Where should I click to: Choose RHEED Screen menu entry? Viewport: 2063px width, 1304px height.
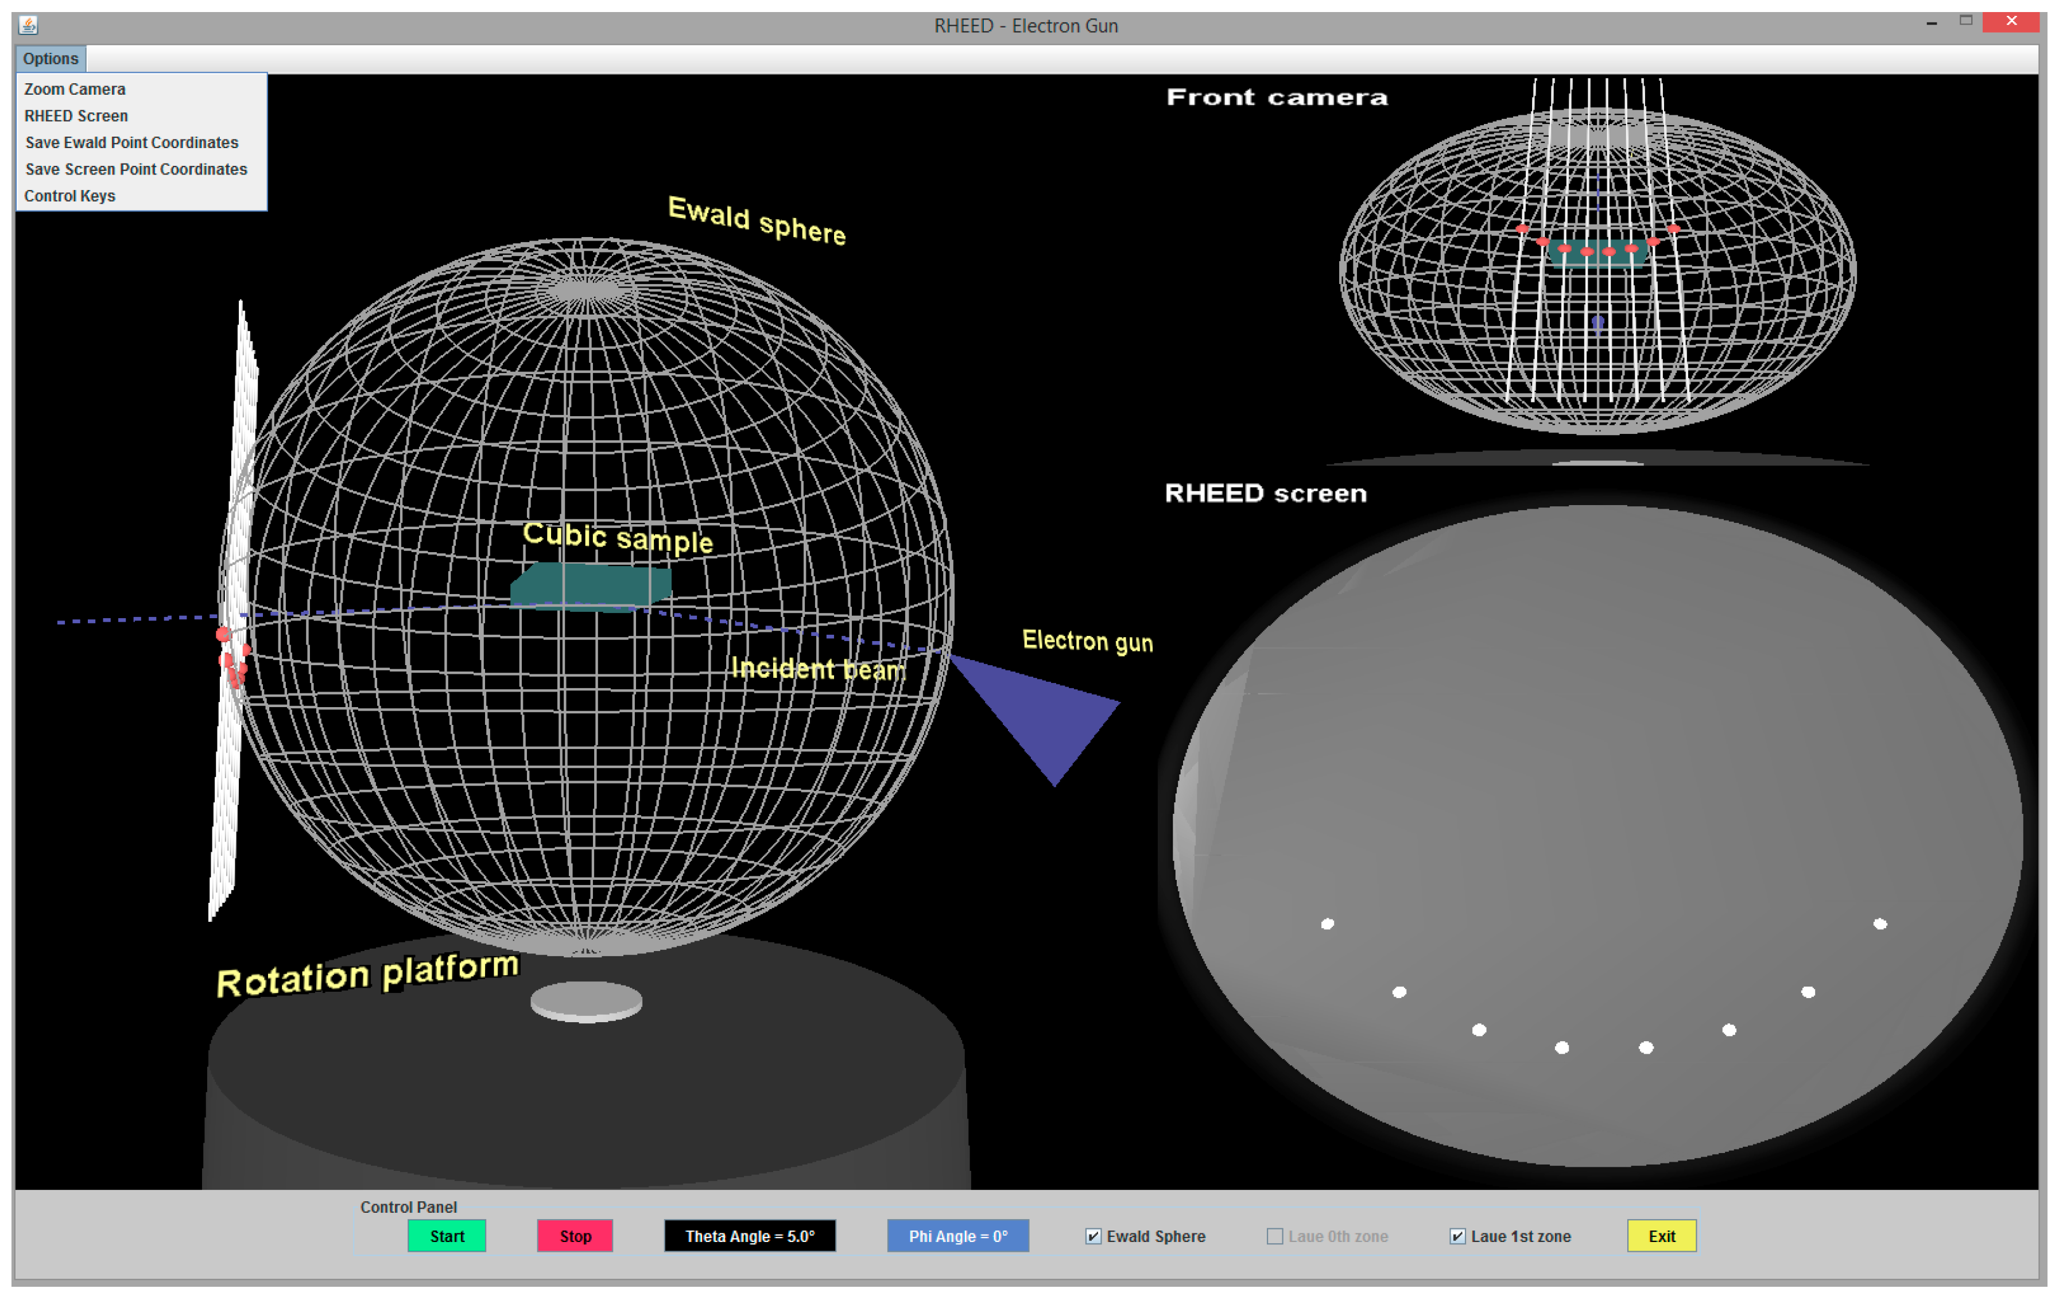point(76,116)
